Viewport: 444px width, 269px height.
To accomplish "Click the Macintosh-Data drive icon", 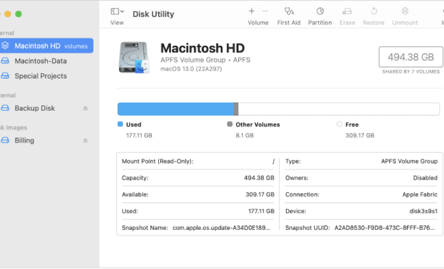I will pos(5,61).
